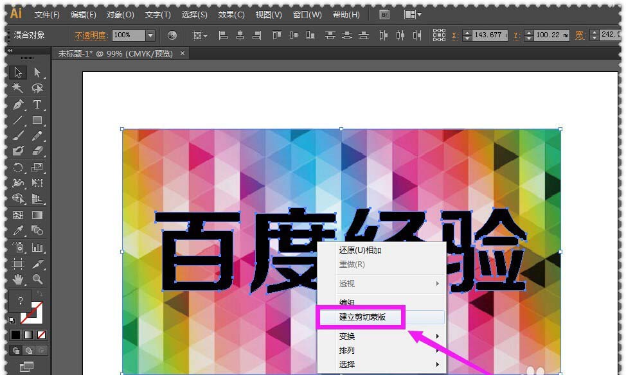Select the Scale tool
This screenshot has height=375, width=626.
coord(37,168)
